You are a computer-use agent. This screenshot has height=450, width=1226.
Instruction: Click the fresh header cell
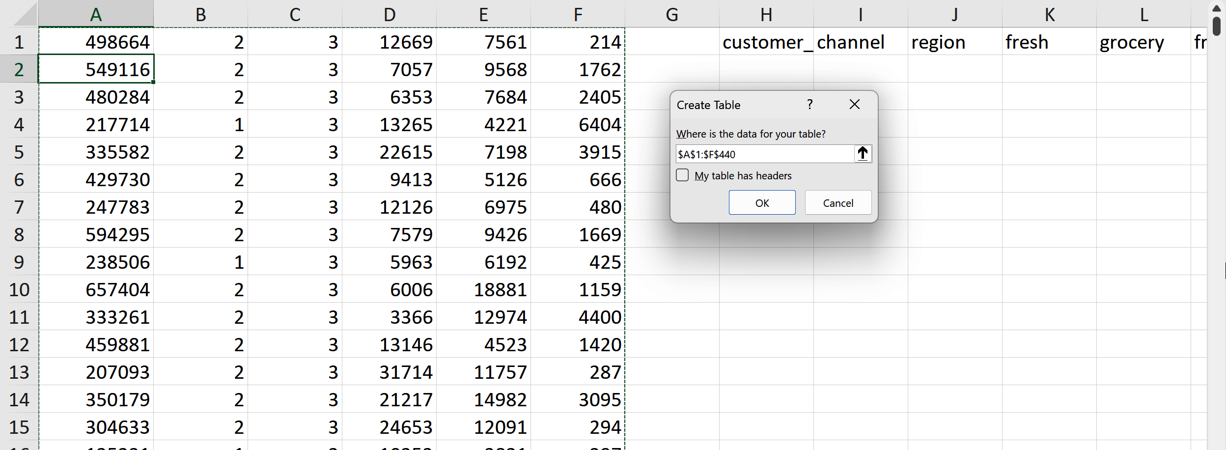coord(1049,42)
